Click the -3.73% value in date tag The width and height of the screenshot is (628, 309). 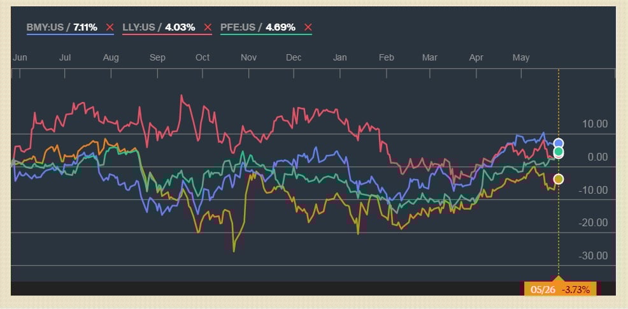[x=578, y=290]
